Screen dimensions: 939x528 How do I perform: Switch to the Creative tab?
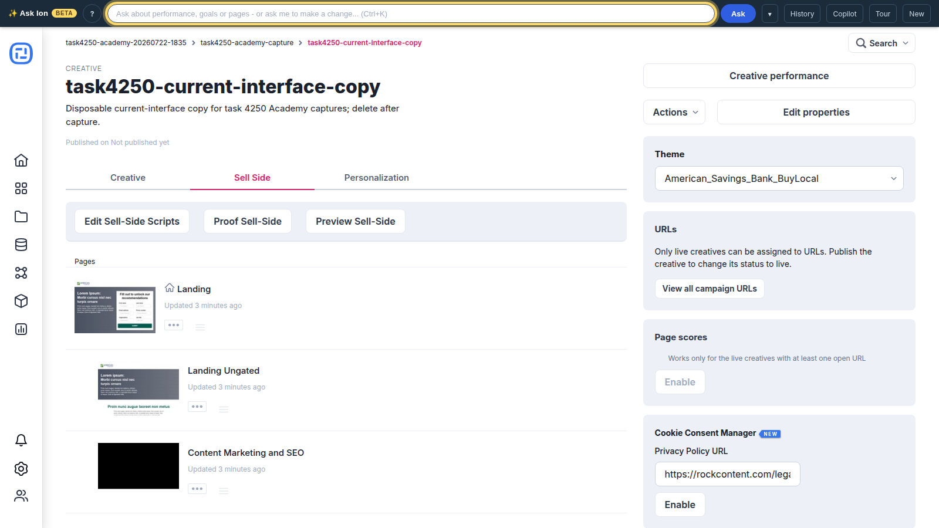point(128,178)
